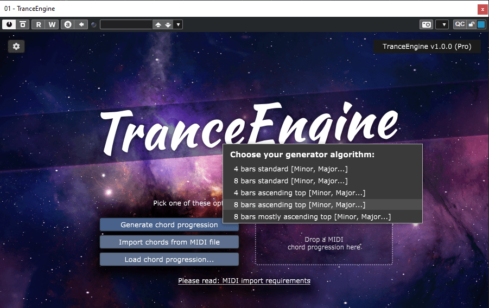Load the previous preset with up arrow

[x=158, y=24]
